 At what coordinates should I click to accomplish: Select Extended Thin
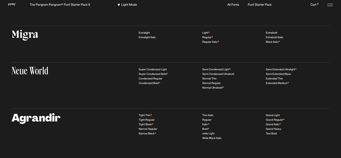[x=274, y=79]
